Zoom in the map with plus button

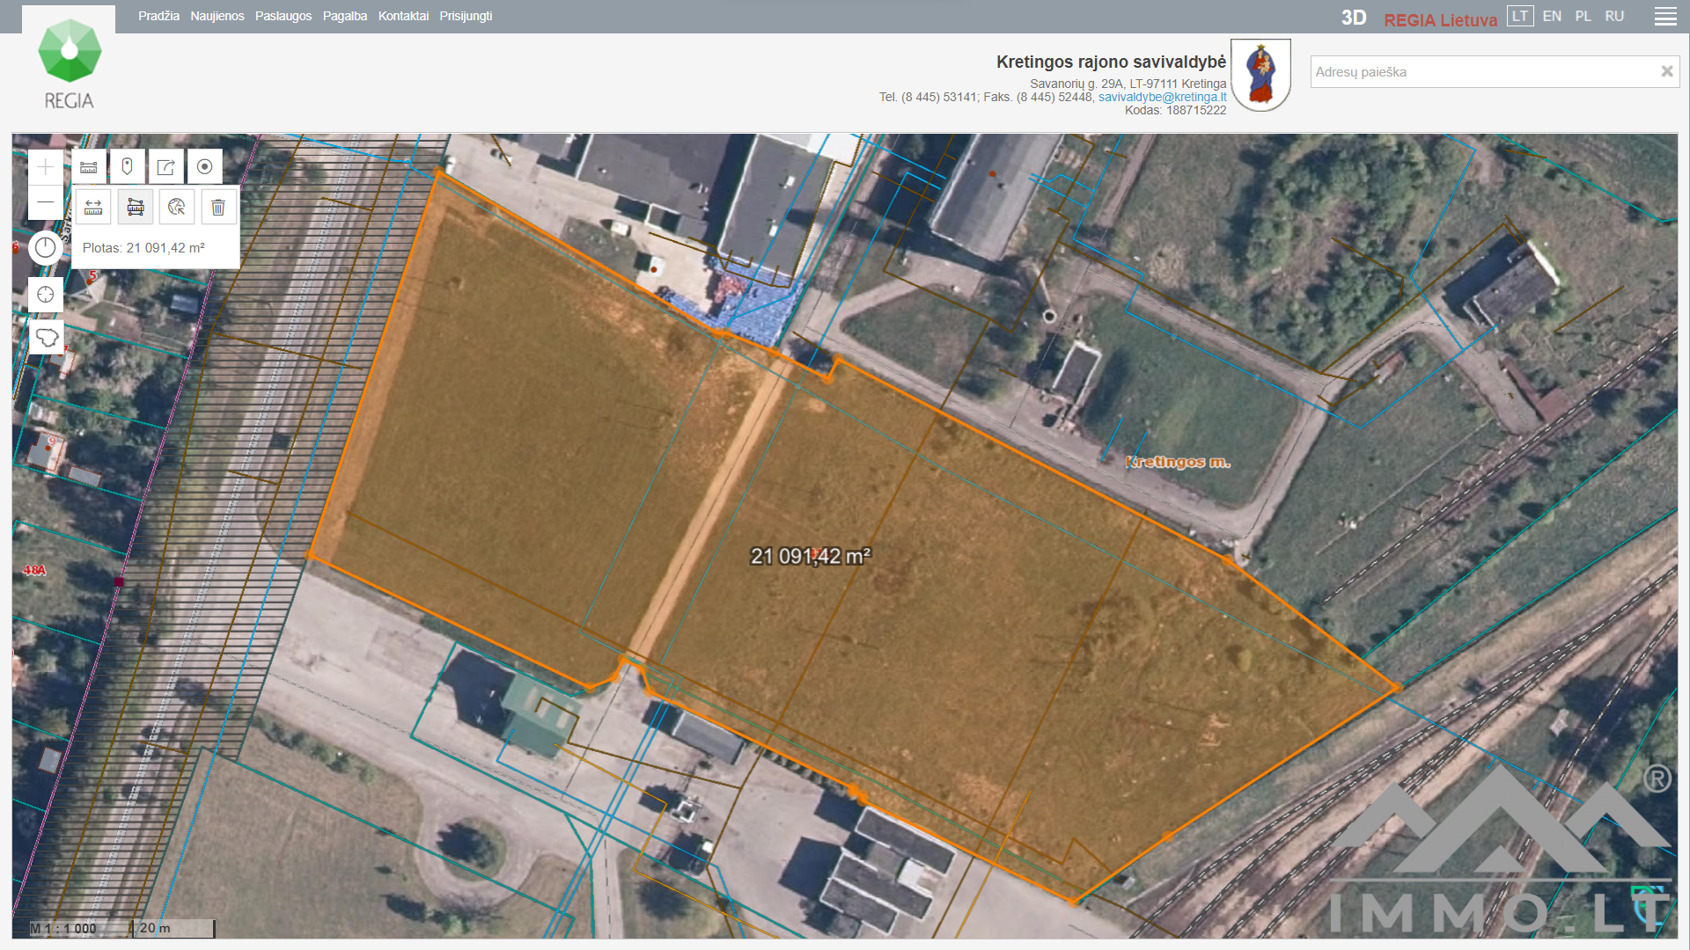(46, 167)
